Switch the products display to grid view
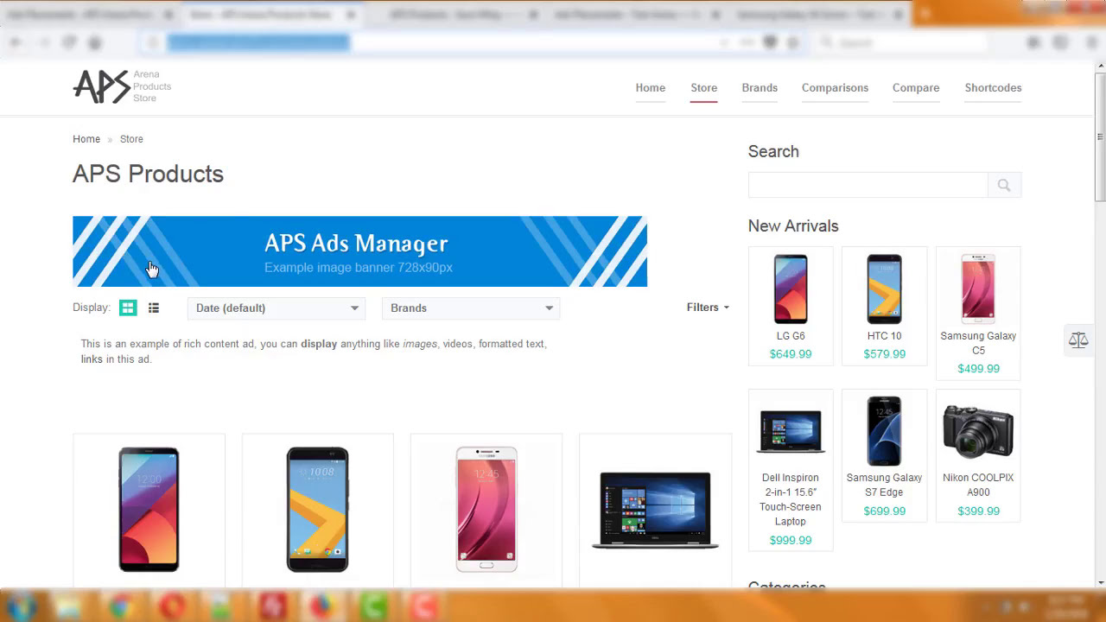Image resolution: width=1106 pixels, height=622 pixels. coord(128,308)
